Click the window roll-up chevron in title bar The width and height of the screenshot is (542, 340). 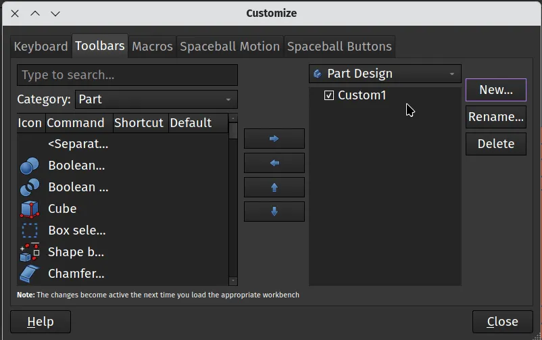pos(35,14)
